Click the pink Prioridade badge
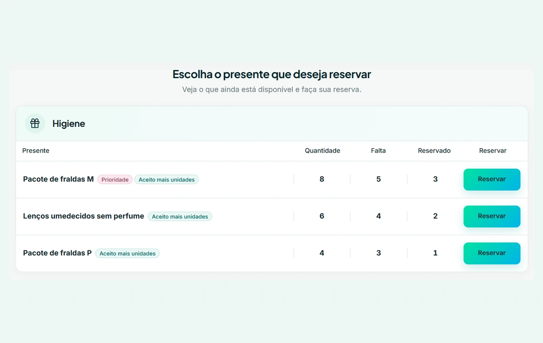The image size is (543, 343). [x=115, y=180]
